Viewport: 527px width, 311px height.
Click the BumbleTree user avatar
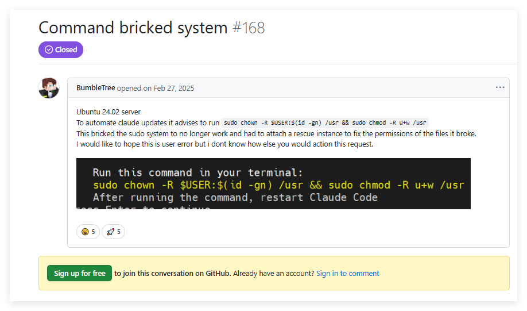pos(49,88)
